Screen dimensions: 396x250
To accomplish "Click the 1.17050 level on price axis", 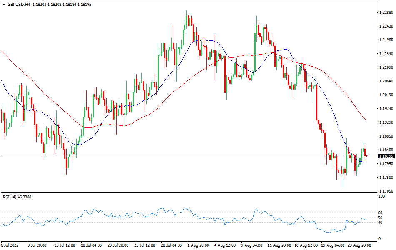I will pos(386,191).
